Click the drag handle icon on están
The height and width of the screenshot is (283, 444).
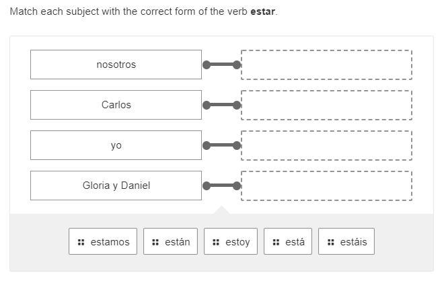click(x=155, y=242)
